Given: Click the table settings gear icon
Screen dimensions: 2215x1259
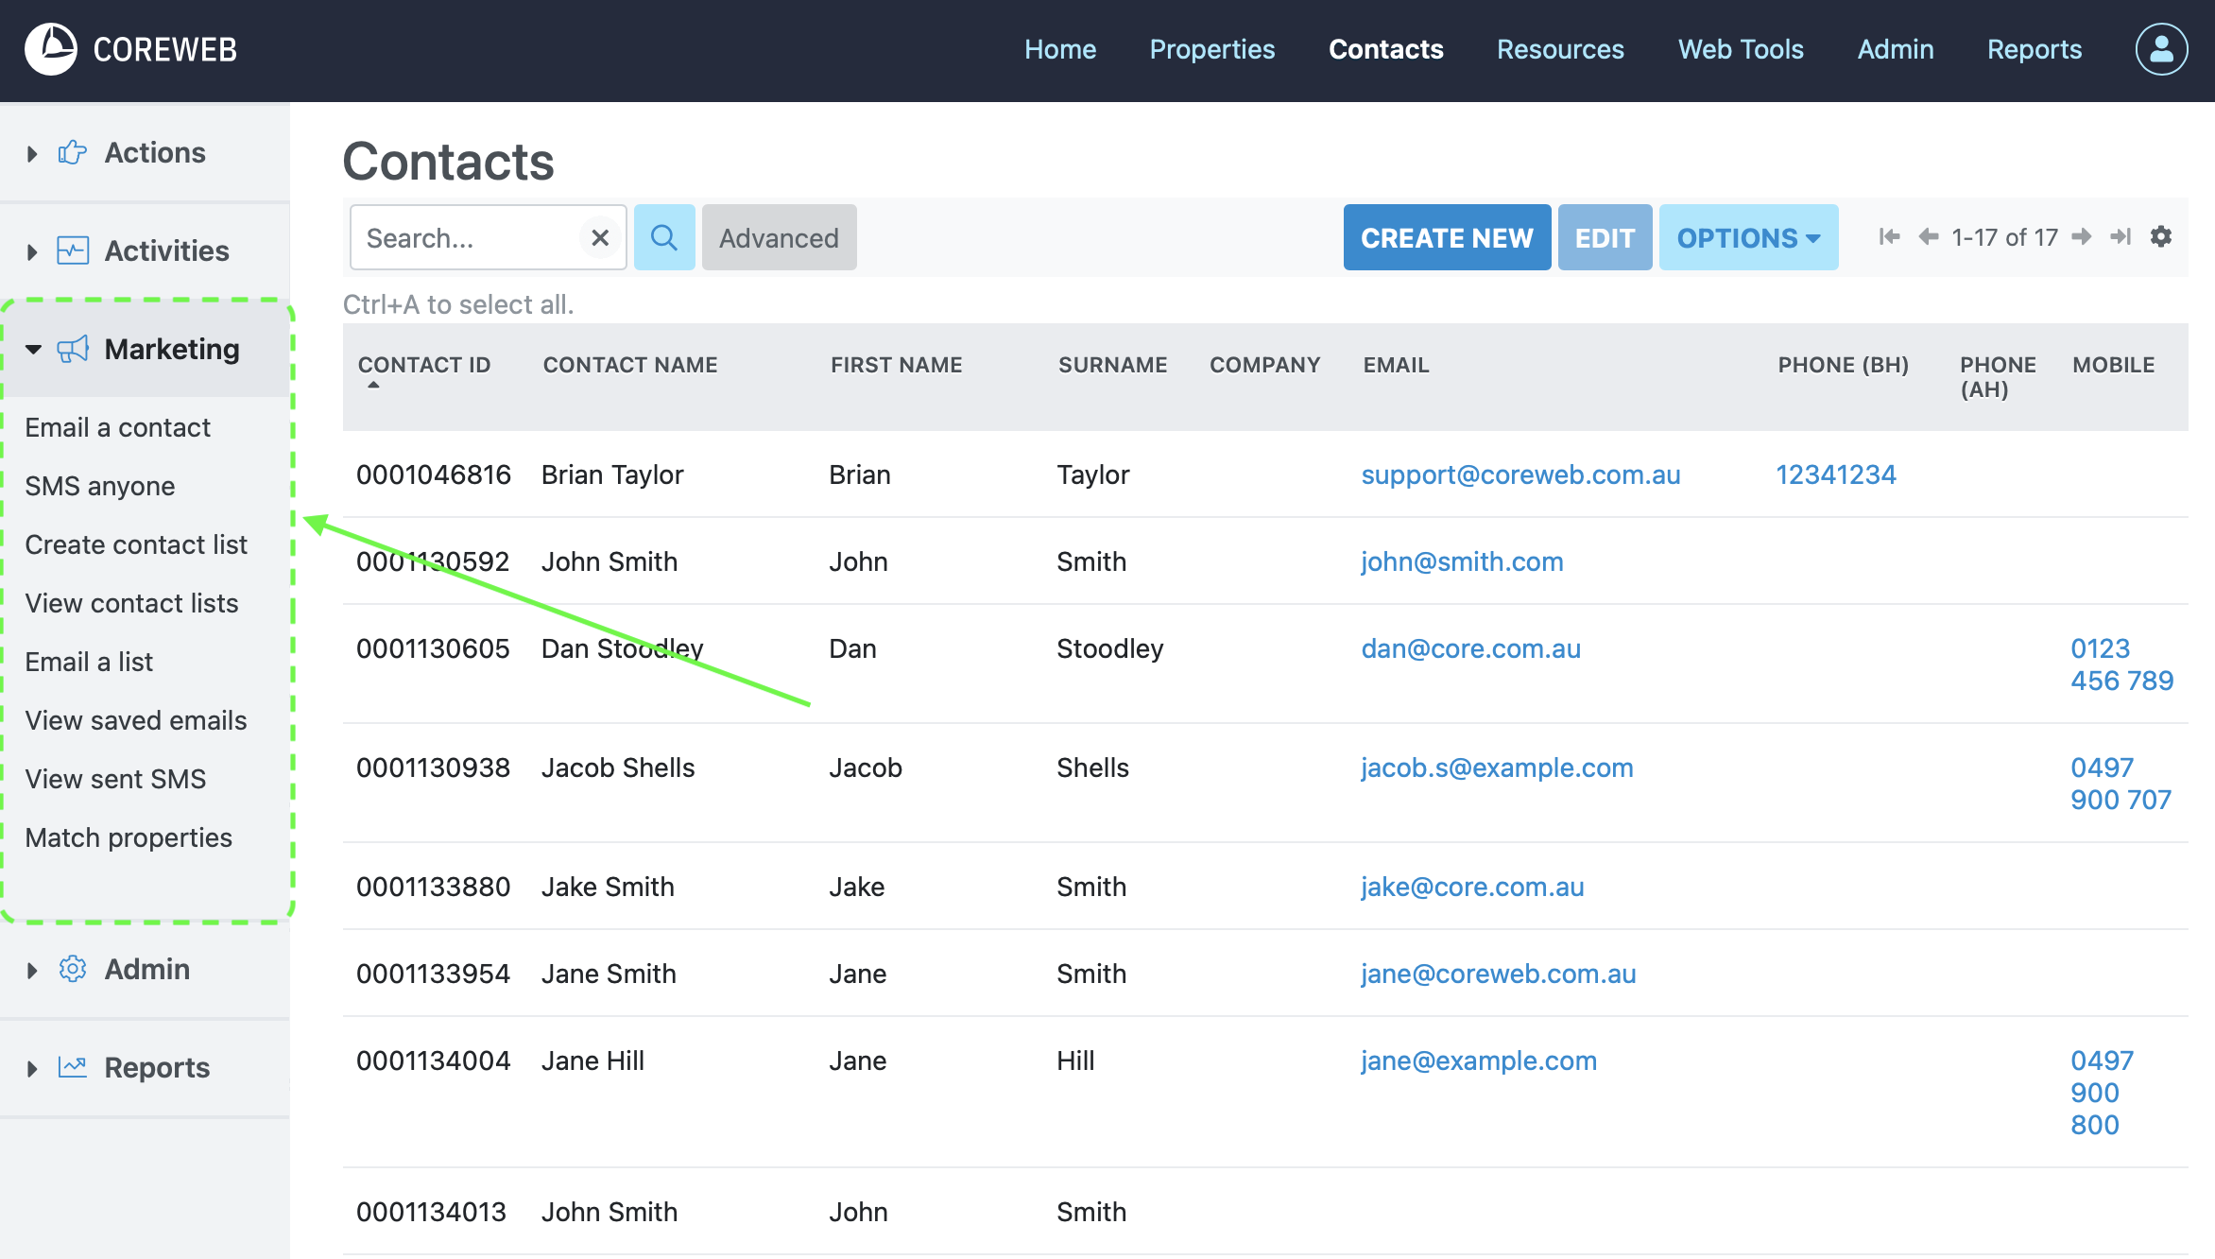Looking at the screenshot, I should coord(2161,236).
